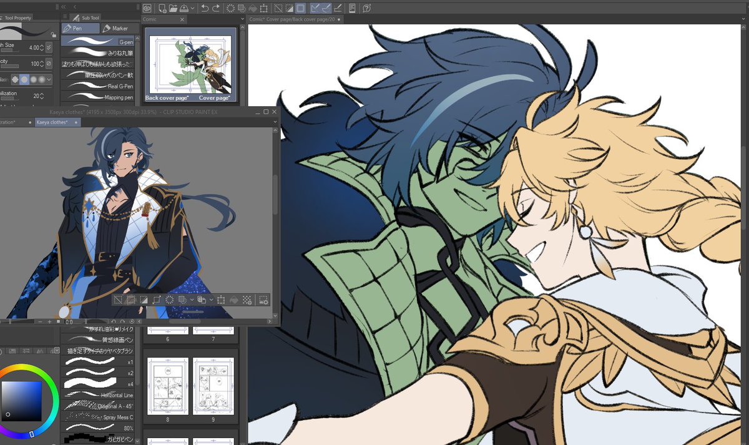Open Opacity dynamics settings button
Screen dimensions: 749x445
click(x=49, y=64)
